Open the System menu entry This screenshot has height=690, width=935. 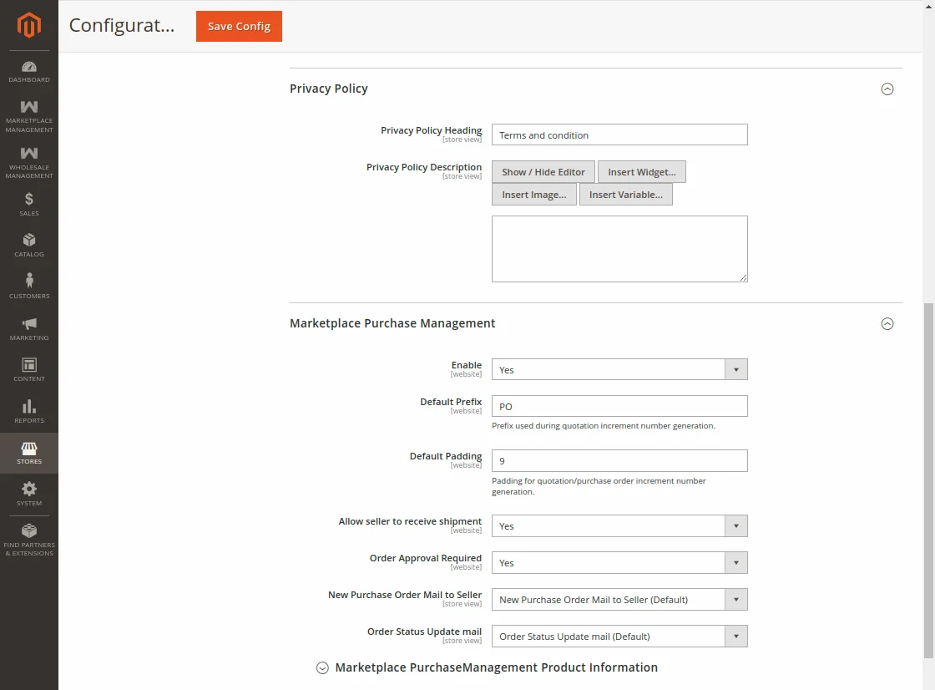tap(29, 495)
